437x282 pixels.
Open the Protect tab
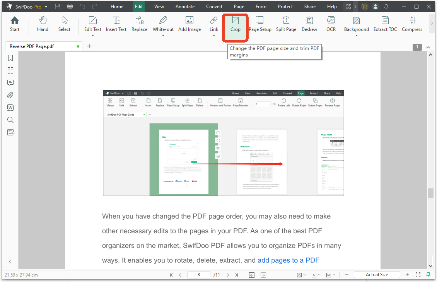tap(285, 7)
